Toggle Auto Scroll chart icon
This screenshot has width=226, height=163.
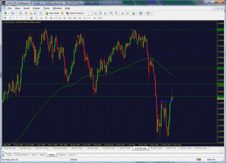tap(123, 13)
